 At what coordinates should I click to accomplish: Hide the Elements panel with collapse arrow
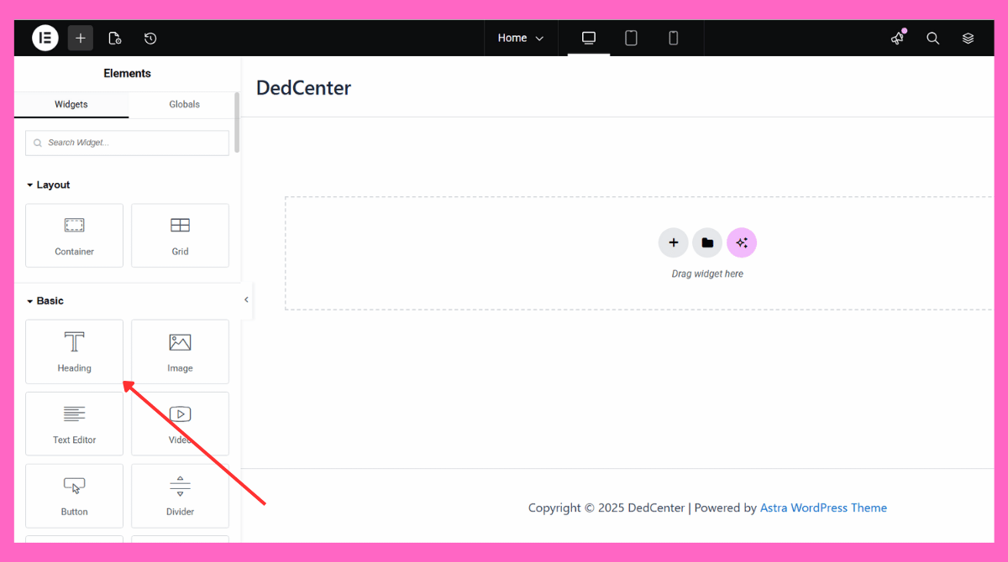(246, 299)
